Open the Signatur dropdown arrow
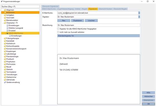156x106 pixels. (x=139, y=17)
